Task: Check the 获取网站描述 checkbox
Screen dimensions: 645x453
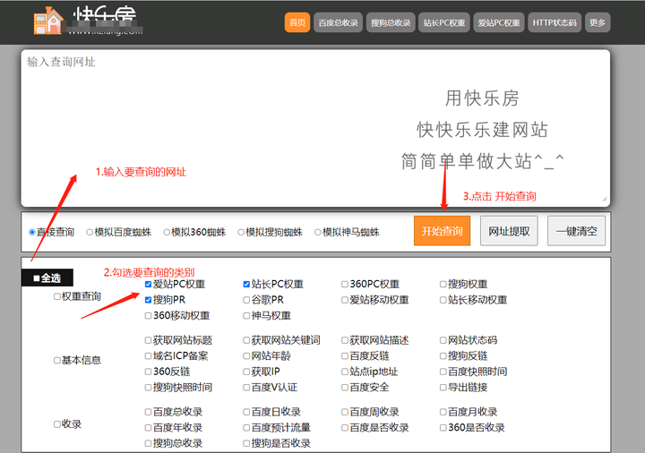Action: coord(345,340)
